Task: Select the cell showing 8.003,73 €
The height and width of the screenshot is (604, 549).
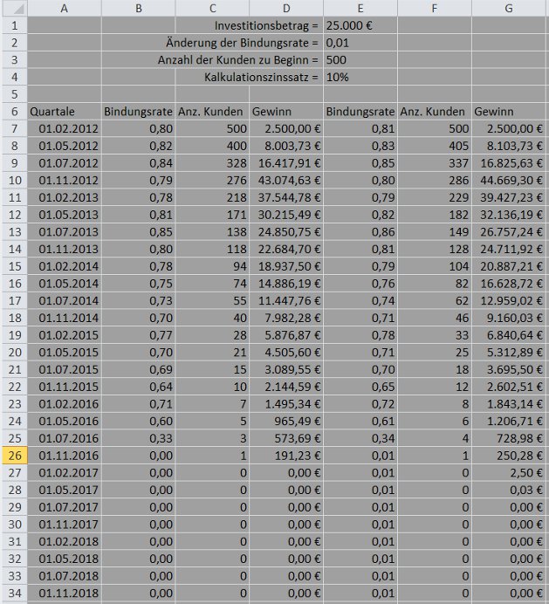Action: tap(285, 146)
